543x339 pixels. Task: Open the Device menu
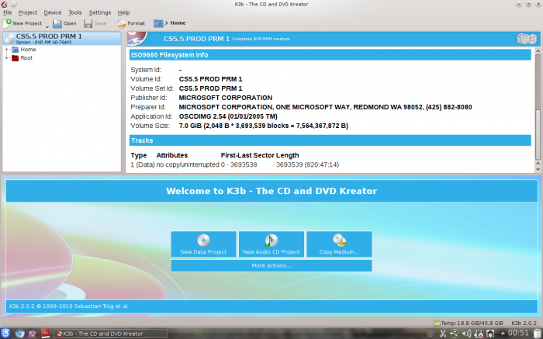click(x=52, y=12)
